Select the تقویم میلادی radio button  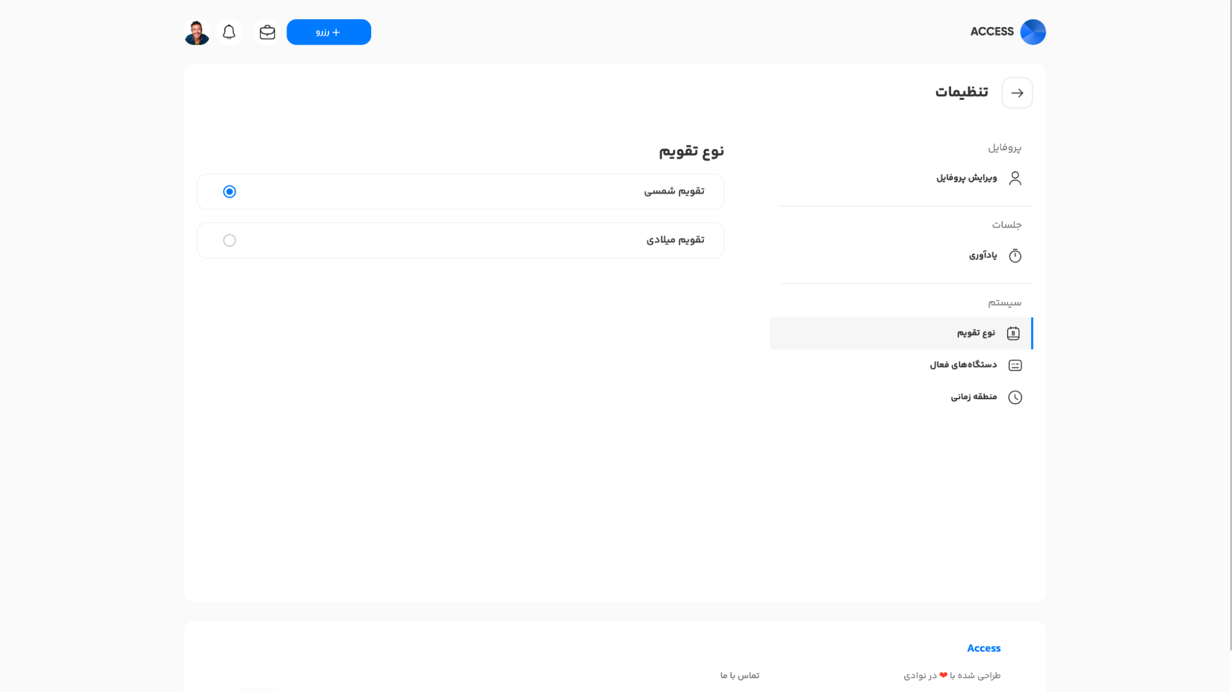229,240
